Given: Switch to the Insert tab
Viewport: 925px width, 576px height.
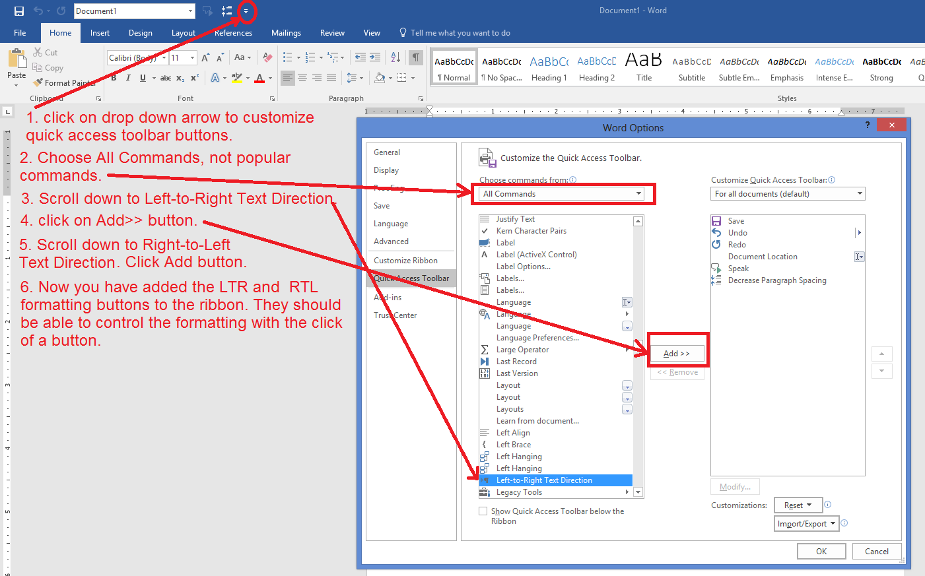Looking at the screenshot, I should click(100, 33).
